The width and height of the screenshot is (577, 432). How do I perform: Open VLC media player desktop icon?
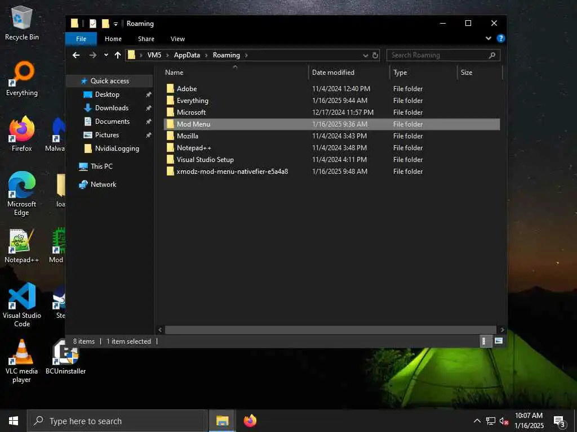(x=22, y=361)
